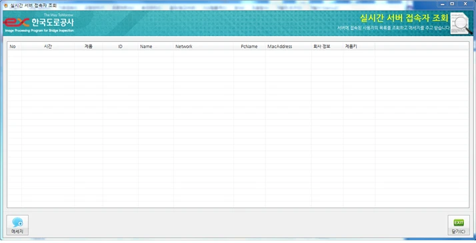476x243 pixels.
Task: Sort by the 제품키 column header
Action: pyautogui.click(x=359, y=47)
